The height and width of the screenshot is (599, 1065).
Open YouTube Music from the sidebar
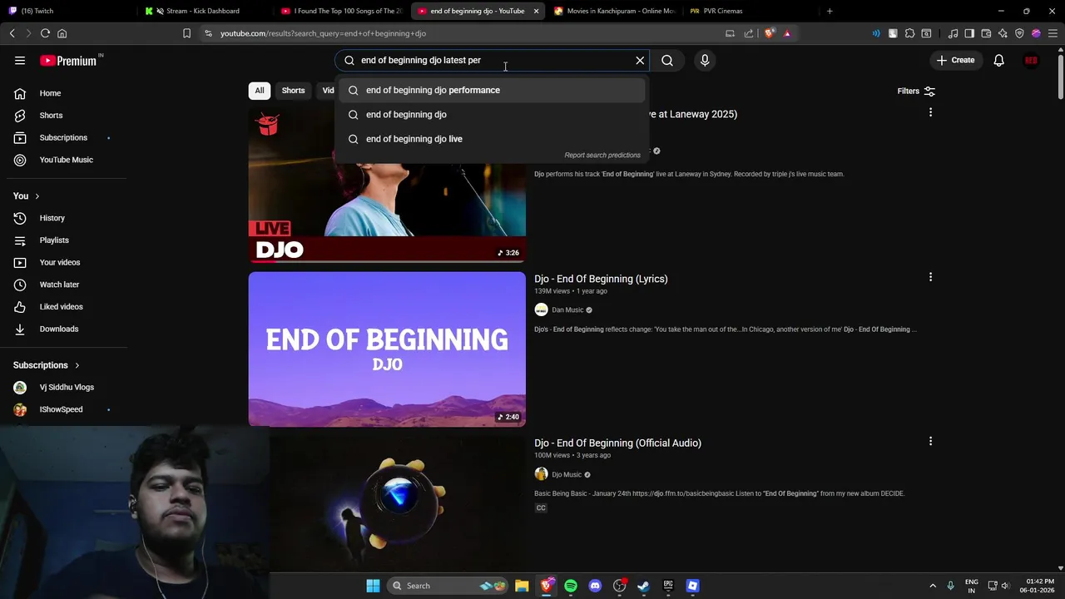66,160
